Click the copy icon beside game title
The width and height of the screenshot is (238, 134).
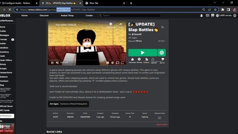163,27
